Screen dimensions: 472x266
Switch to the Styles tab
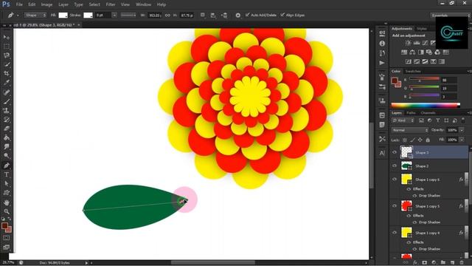point(422,29)
